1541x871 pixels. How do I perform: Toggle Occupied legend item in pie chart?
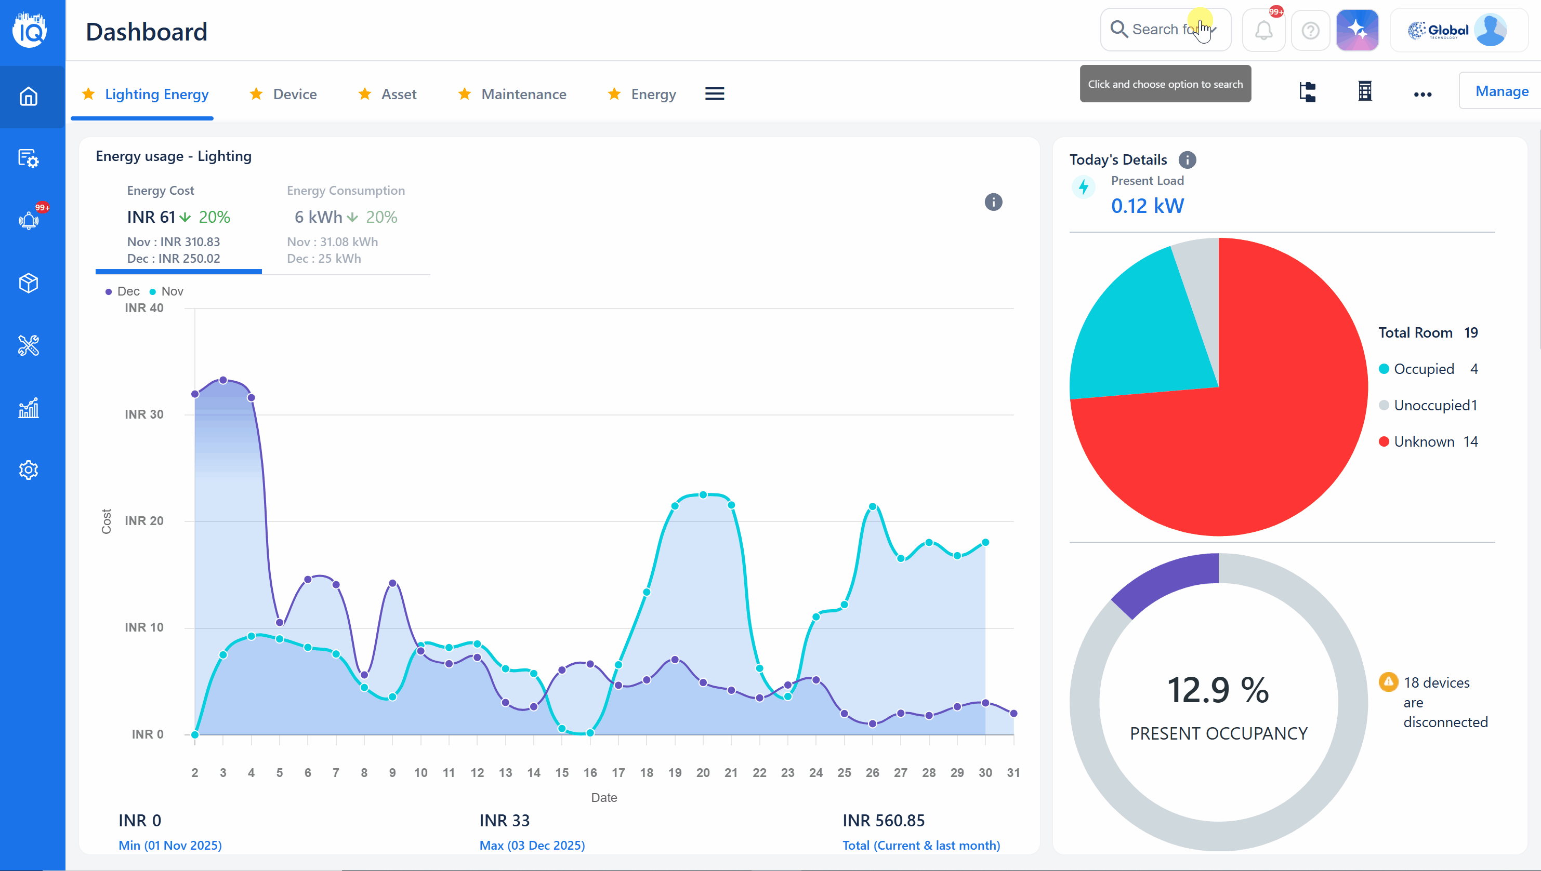click(1423, 369)
